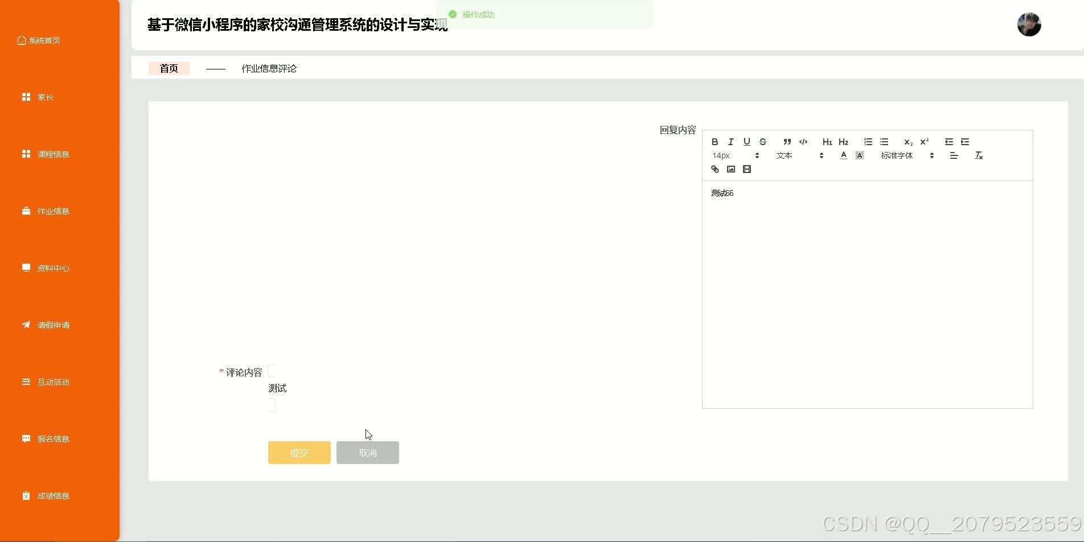Open the 作业信息 sidebar menu
This screenshot has height=542, width=1084.
(x=46, y=211)
